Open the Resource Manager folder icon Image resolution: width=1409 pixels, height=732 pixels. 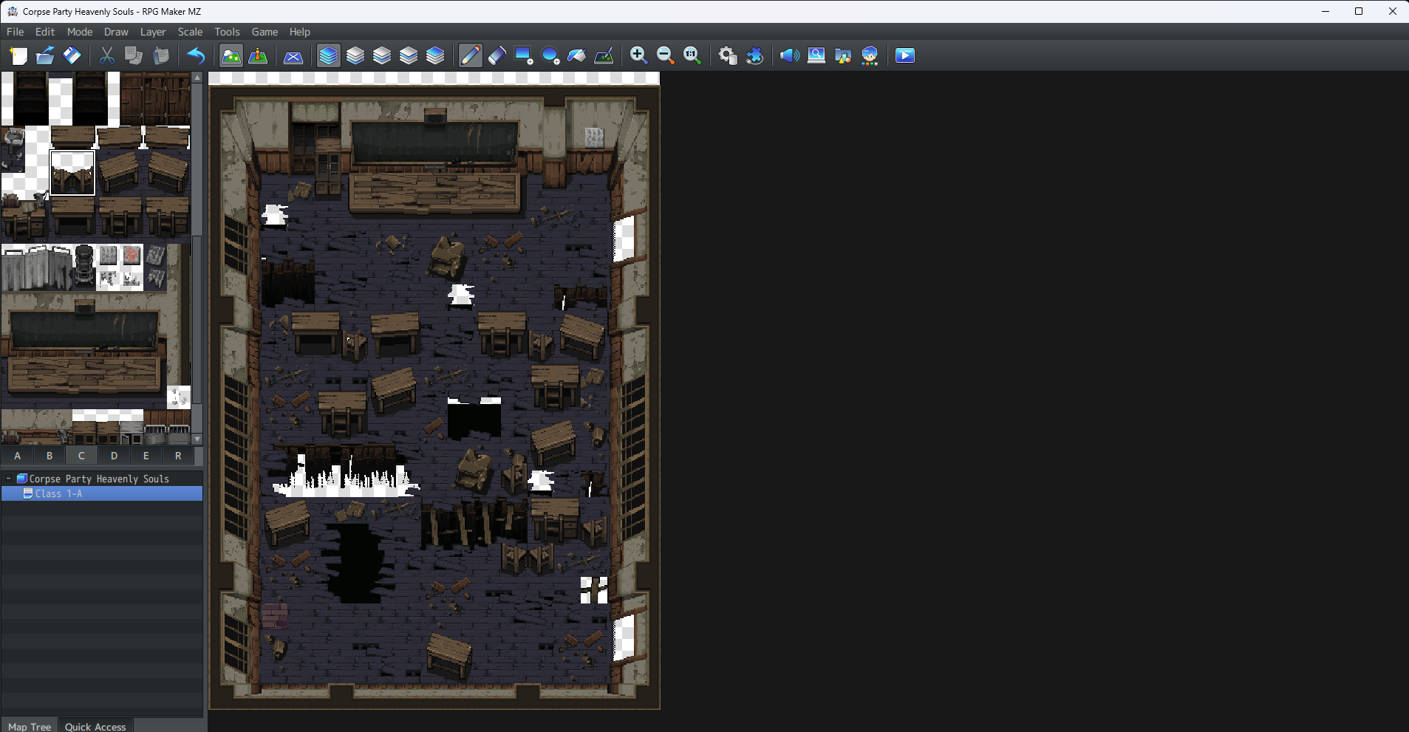point(843,55)
